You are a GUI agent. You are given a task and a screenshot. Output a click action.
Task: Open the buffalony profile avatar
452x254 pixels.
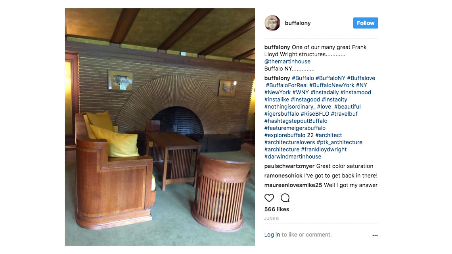[272, 23]
